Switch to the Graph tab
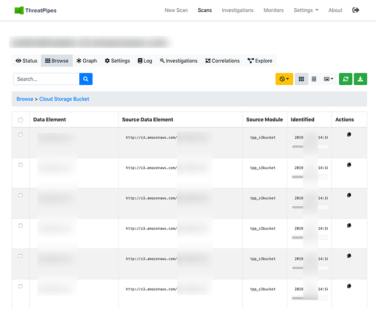376x309 pixels. [87, 61]
